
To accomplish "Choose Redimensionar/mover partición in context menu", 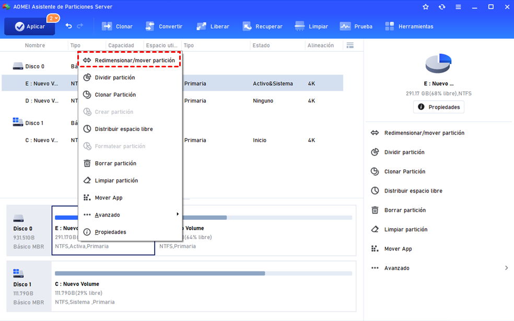I will pyautogui.click(x=130, y=60).
